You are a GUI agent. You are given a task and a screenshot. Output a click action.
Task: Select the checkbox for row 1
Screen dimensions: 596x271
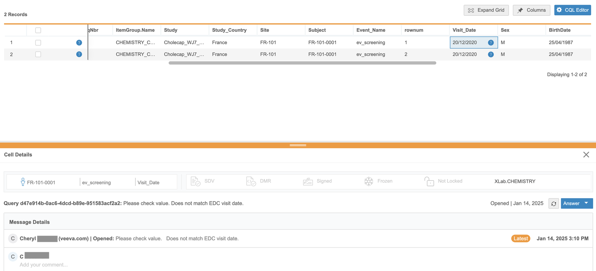pyautogui.click(x=38, y=43)
